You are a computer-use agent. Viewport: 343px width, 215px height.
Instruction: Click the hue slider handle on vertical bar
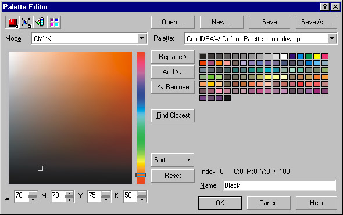141,175
